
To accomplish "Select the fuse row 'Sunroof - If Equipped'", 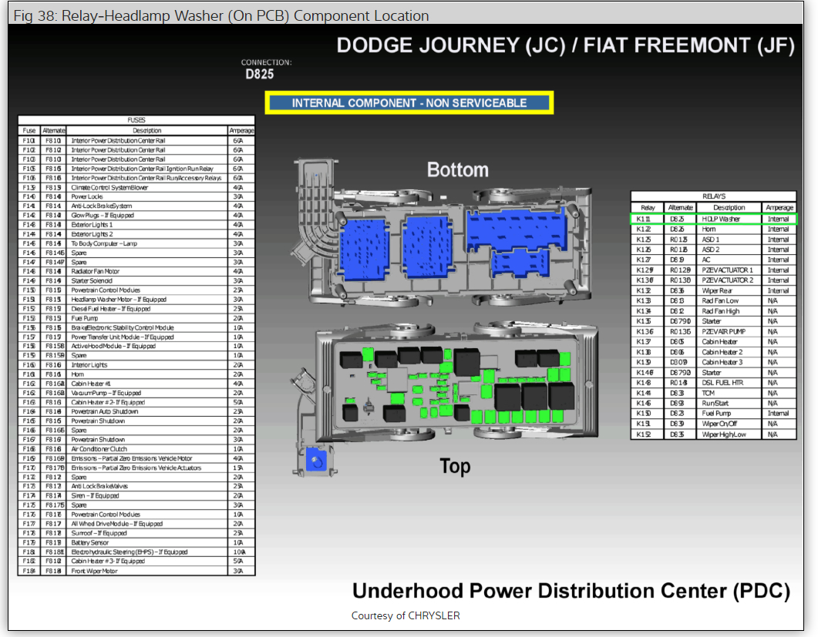I will pyautogui.click(x=136, y=533).
